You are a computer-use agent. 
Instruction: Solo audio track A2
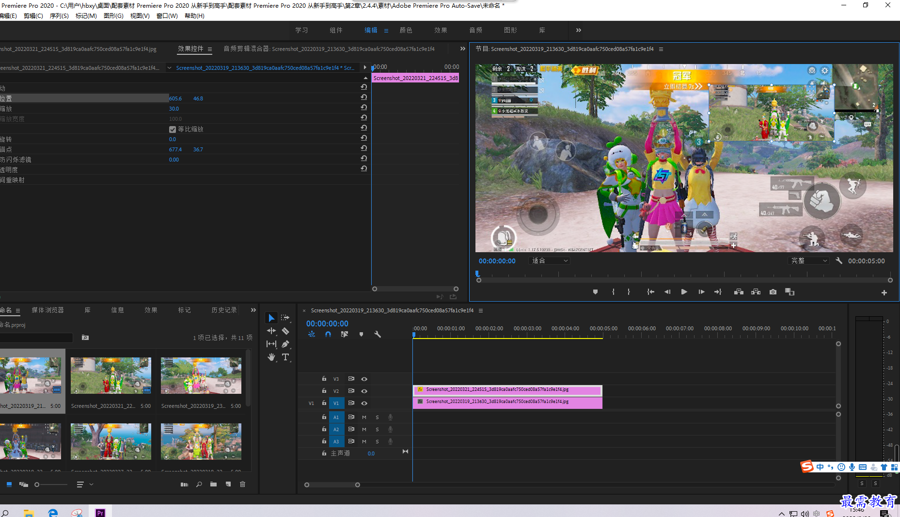click(x=377, y=429)
